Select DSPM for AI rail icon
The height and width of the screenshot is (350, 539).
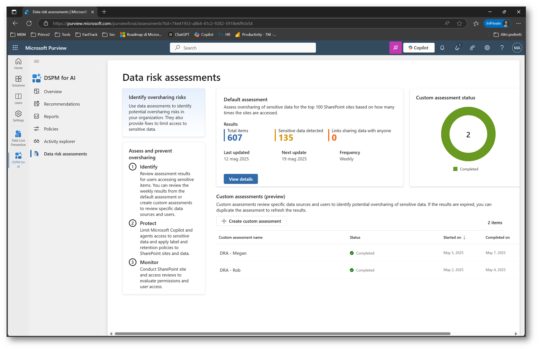(18, 160)
